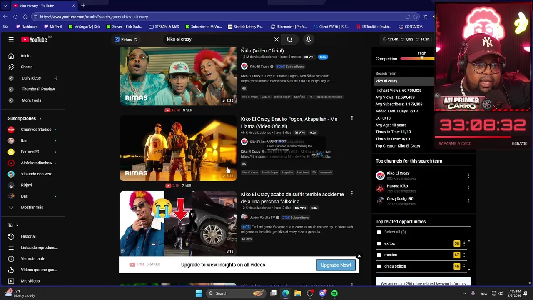Open the browser home page icon

[x=25, y=17]
